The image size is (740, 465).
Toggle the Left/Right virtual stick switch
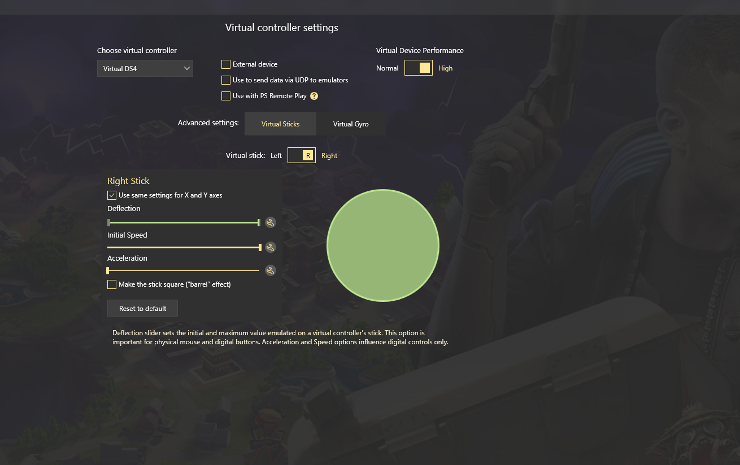pyautogui.click(x=302, y=155)
